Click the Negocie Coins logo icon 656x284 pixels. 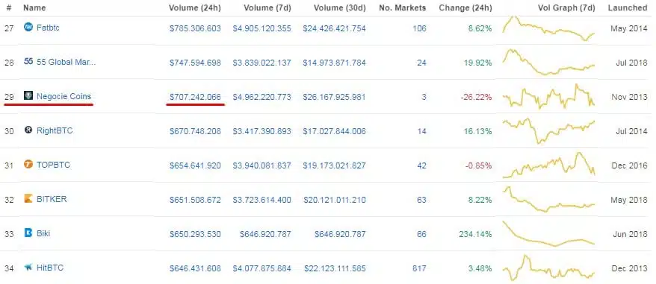pos(28,96)
